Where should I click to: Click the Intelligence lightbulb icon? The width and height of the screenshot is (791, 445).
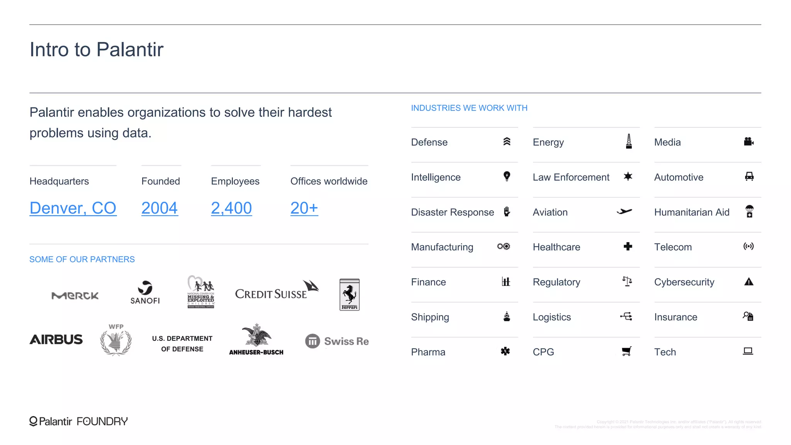click(507, 177)
